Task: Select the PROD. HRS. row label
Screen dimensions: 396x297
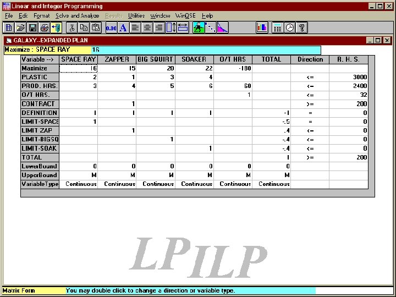Action: pos(40,86)
